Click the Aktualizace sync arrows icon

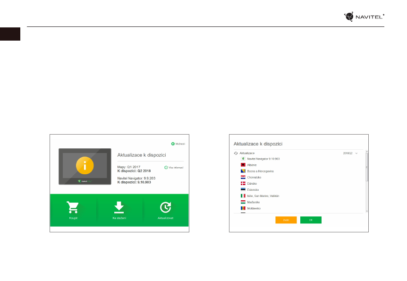(237, 153)
